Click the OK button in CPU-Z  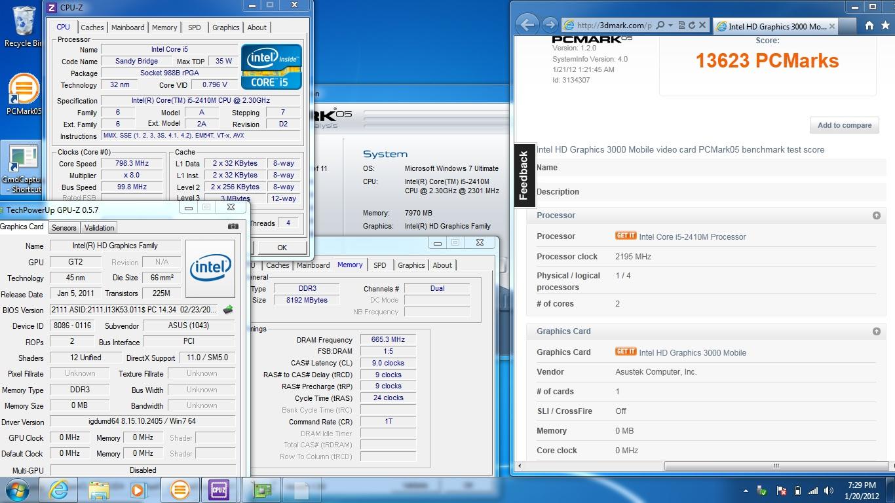[282, 248]
